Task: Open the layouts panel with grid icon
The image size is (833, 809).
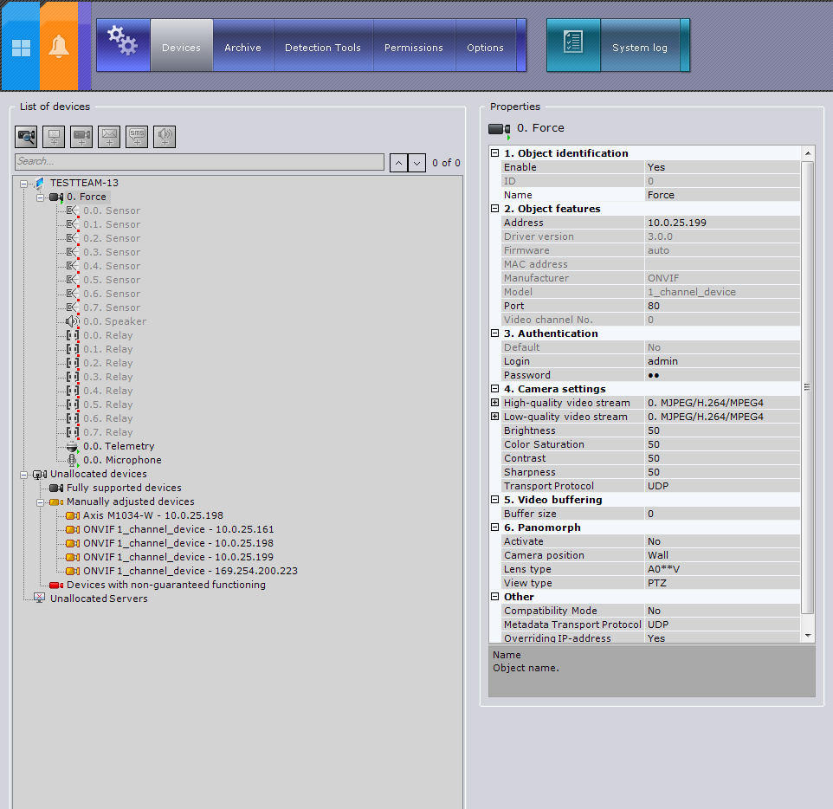Action: coord(21,48)
